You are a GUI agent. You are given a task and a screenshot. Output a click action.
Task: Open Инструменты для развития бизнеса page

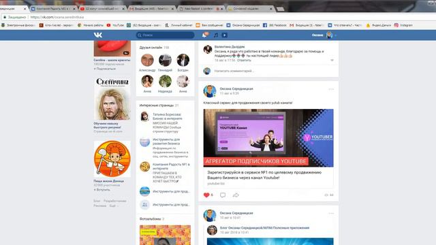tap(166, 142)
